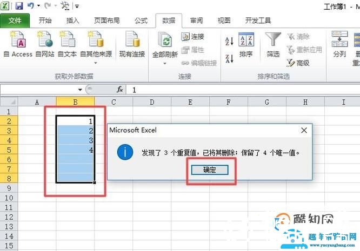Select row 10 header
The width and height of the screenshot is (360, 251).
pos(9,198)
